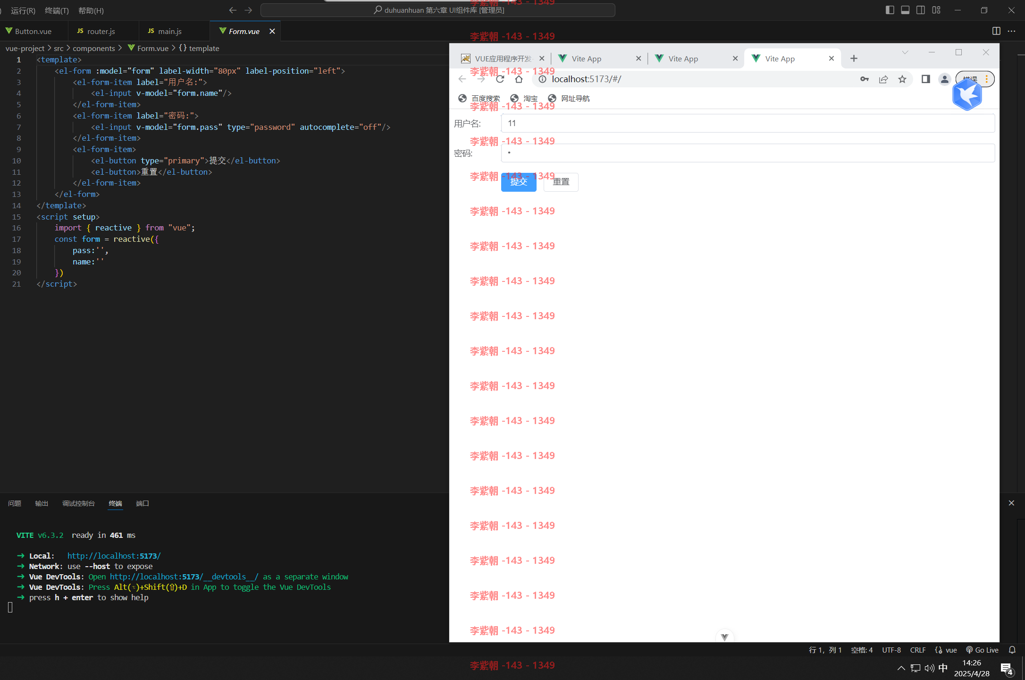
Task: Click the 用户名 input field
Action: click(748, 123)
